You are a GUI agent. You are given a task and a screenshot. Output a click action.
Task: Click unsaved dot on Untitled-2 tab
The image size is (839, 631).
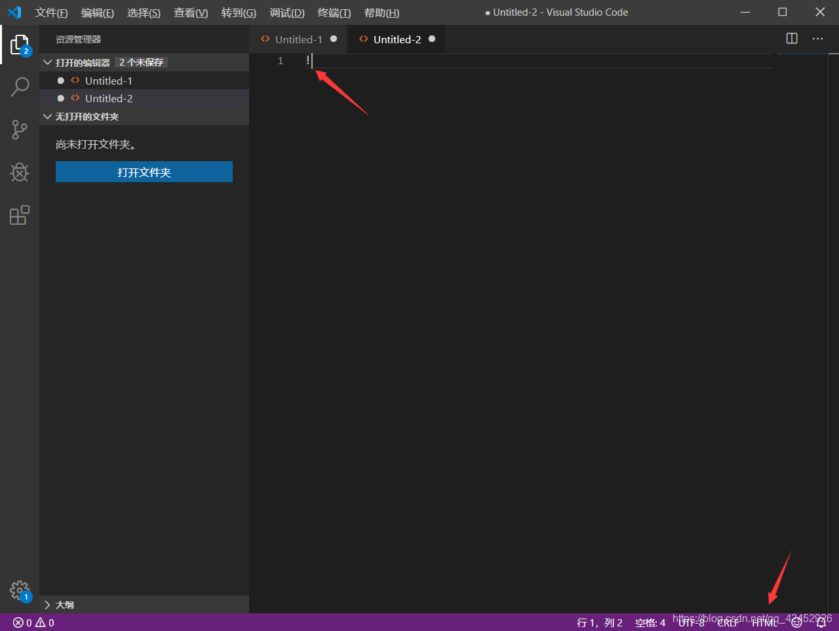tap(432, 39)
